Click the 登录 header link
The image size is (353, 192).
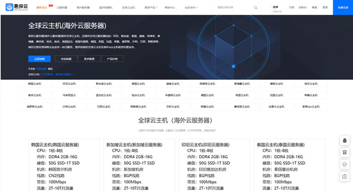[325, 8]
